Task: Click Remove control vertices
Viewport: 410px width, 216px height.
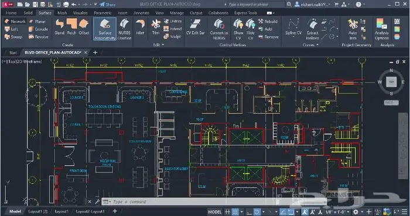Action: [268, 37]
